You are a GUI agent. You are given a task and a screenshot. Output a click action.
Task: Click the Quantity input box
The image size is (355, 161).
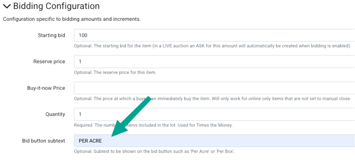215,114
